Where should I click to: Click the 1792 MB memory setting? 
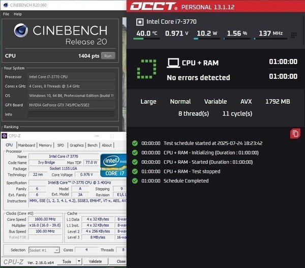(x=278, y=102)
